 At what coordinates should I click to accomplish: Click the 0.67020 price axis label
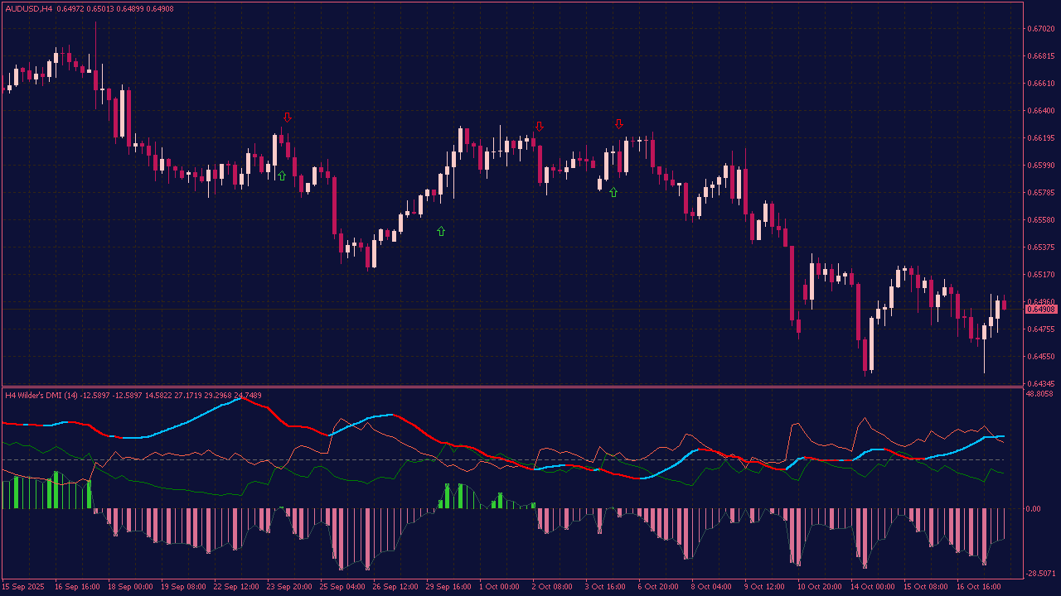1040,29
